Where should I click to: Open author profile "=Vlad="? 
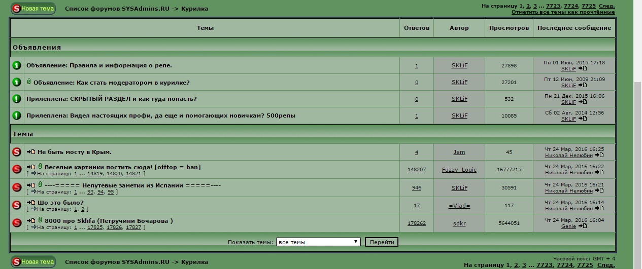coord(459,206)
